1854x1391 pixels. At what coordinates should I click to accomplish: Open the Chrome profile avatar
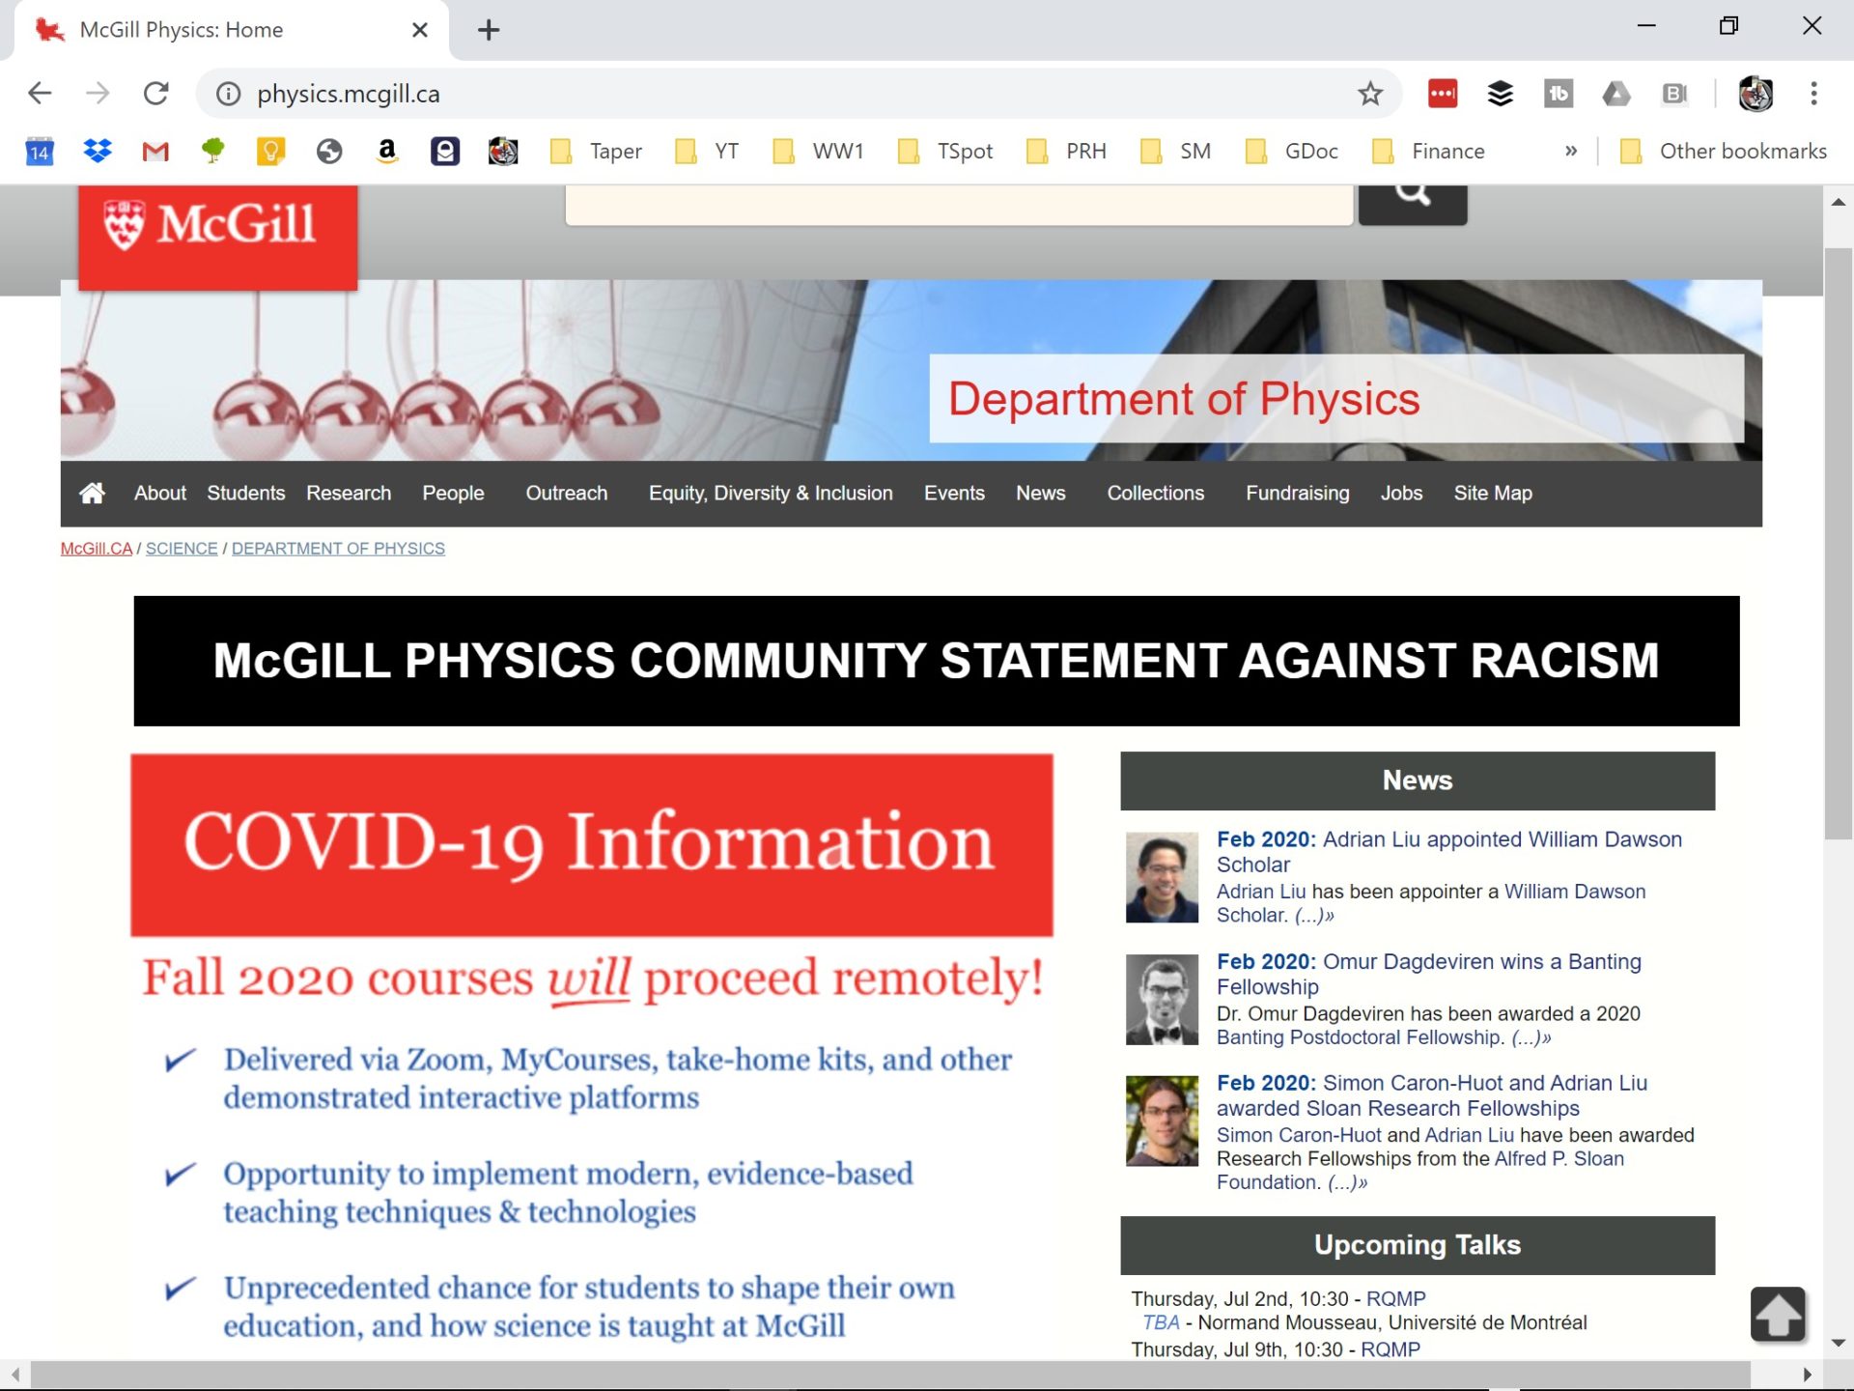[1756, 94]
